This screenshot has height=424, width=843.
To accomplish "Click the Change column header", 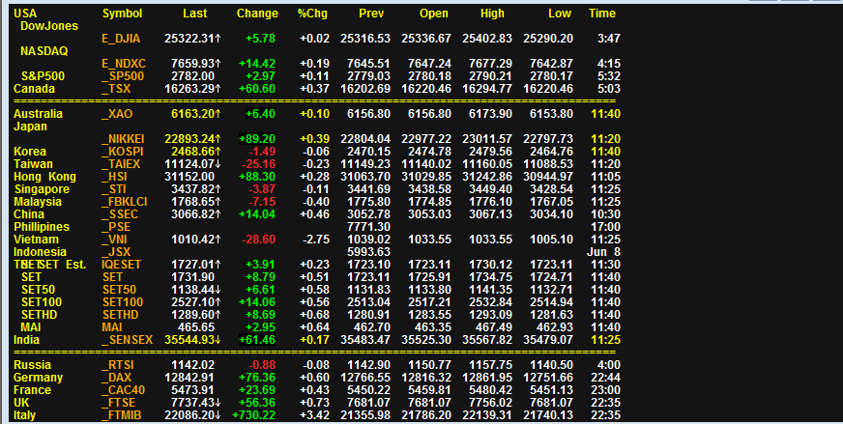I will click(257, 14).
